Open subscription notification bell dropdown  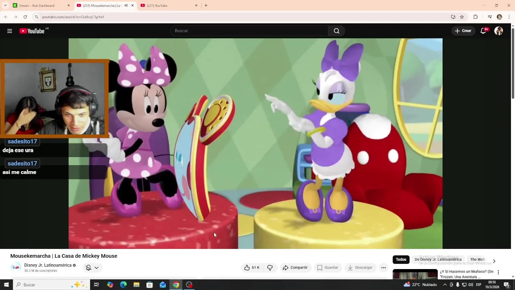92,267
